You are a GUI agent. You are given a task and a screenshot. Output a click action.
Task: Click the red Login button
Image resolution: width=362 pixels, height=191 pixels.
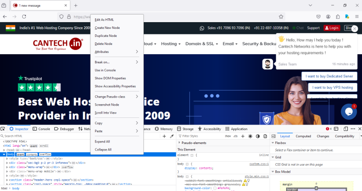[x=331, y=28]
